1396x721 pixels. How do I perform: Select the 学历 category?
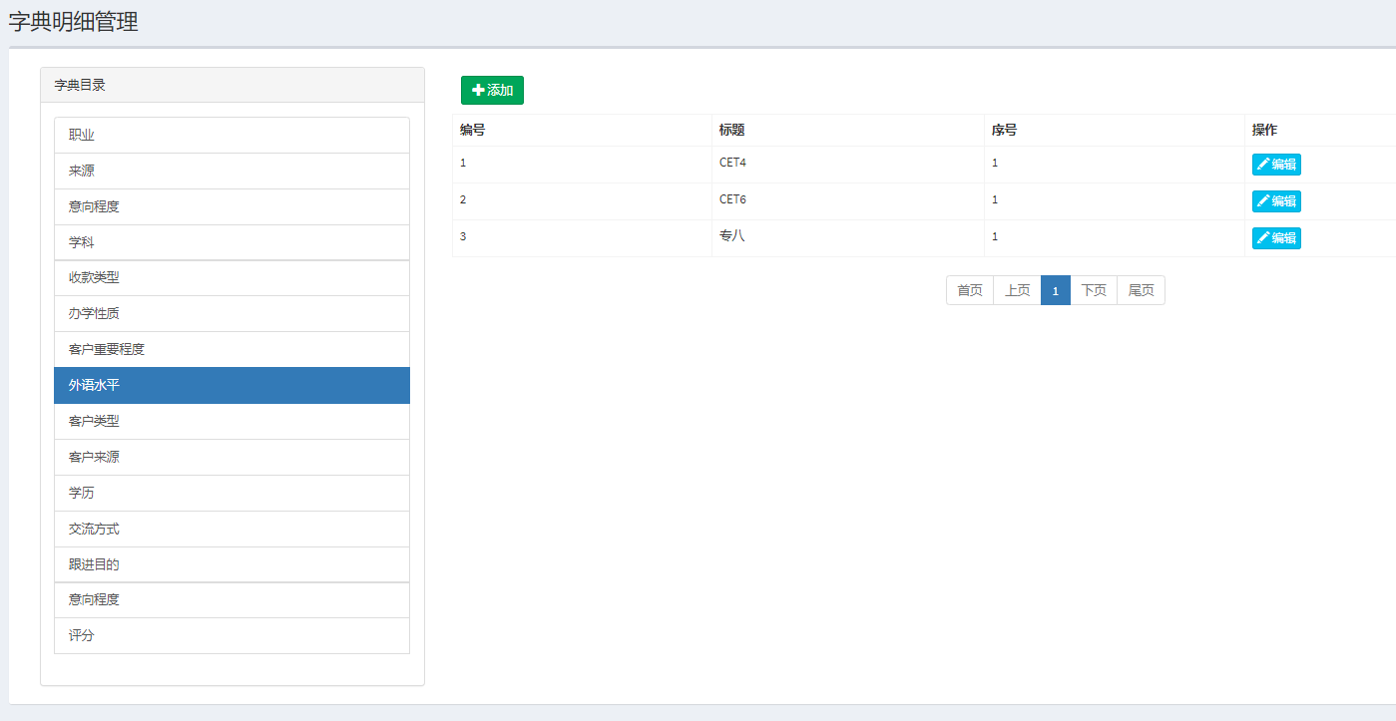click(232, 494)
